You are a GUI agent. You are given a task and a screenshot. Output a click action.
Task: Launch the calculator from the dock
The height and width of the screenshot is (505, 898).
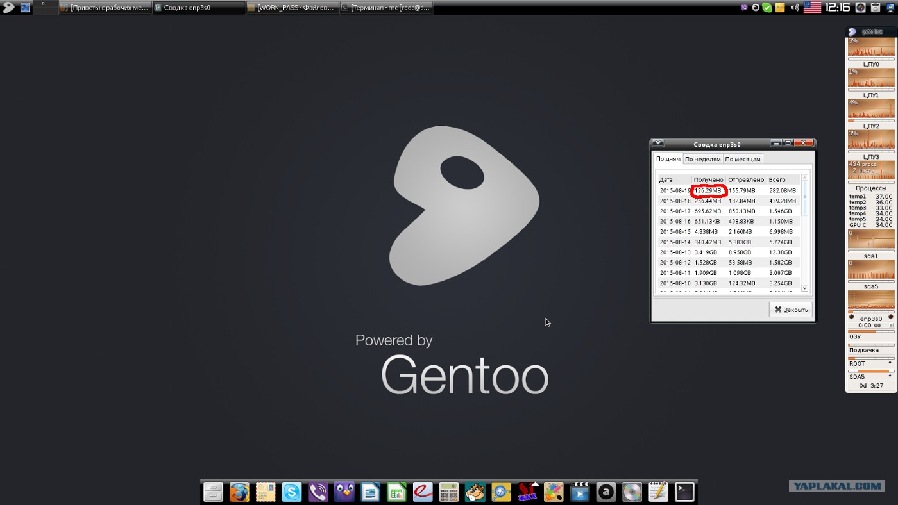(449, 492)
